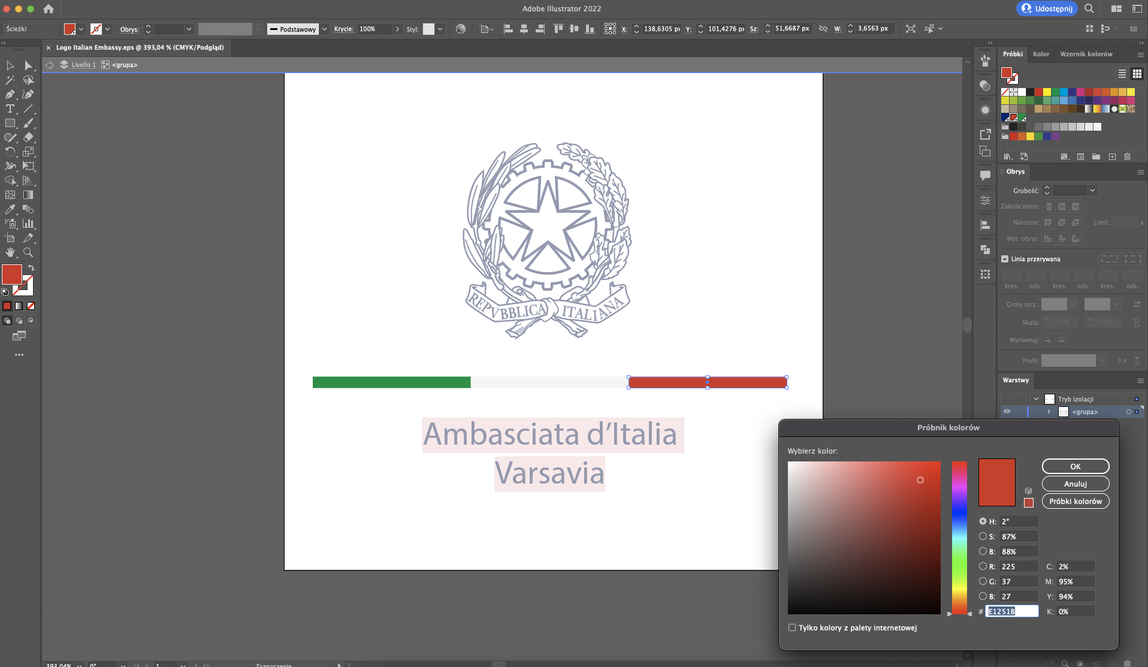Viewport: 1148px width, 667px height.
Task: Switch to the Kolor tab
Action: point(1041,54)
